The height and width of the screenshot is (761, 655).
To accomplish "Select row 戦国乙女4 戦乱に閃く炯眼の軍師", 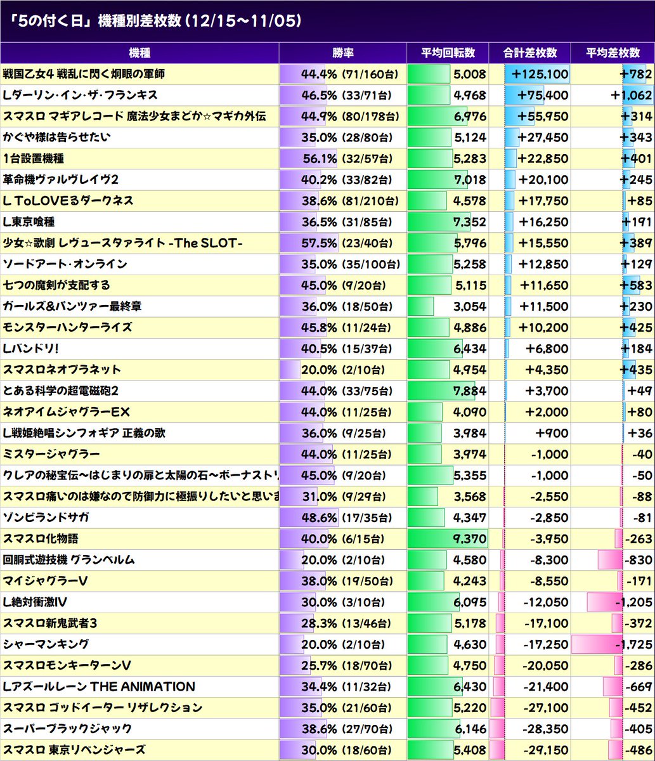I will tap(327, 74).
